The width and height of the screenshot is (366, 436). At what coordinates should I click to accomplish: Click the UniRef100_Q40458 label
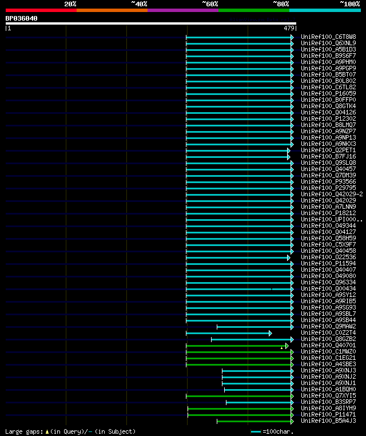click(x=328, y=251)
